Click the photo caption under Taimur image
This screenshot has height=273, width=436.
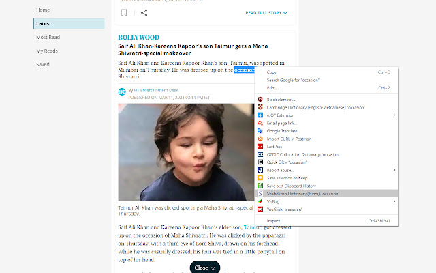(186, 211)
